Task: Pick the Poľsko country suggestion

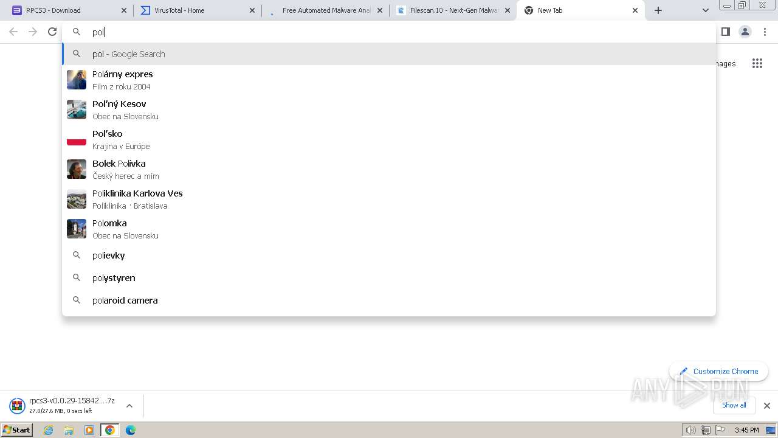Action: pos(389,139)
